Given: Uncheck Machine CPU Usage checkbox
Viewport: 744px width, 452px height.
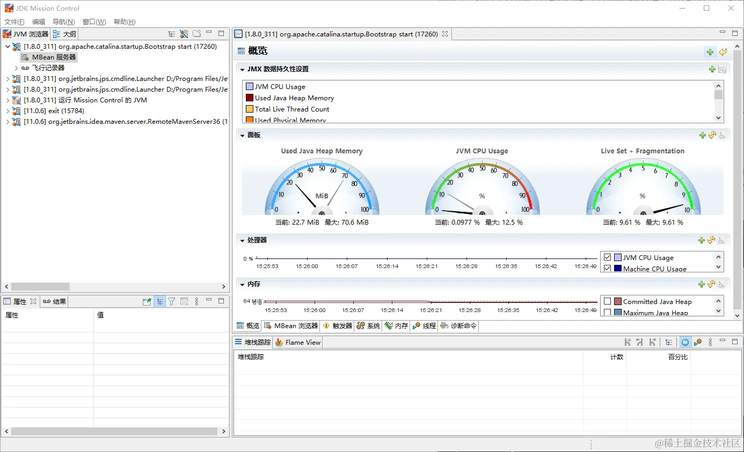Looking at the screenshot, I should click(608, 269).
